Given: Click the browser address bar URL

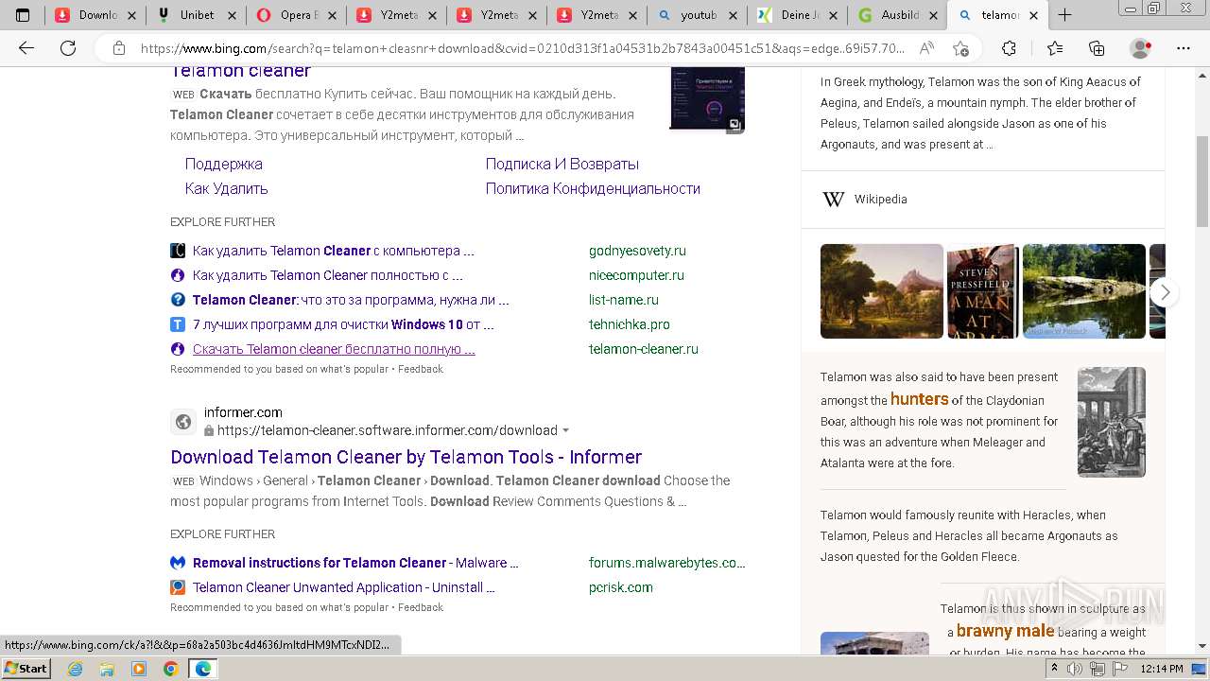Looking at the screenshot, I should [522, 48].
